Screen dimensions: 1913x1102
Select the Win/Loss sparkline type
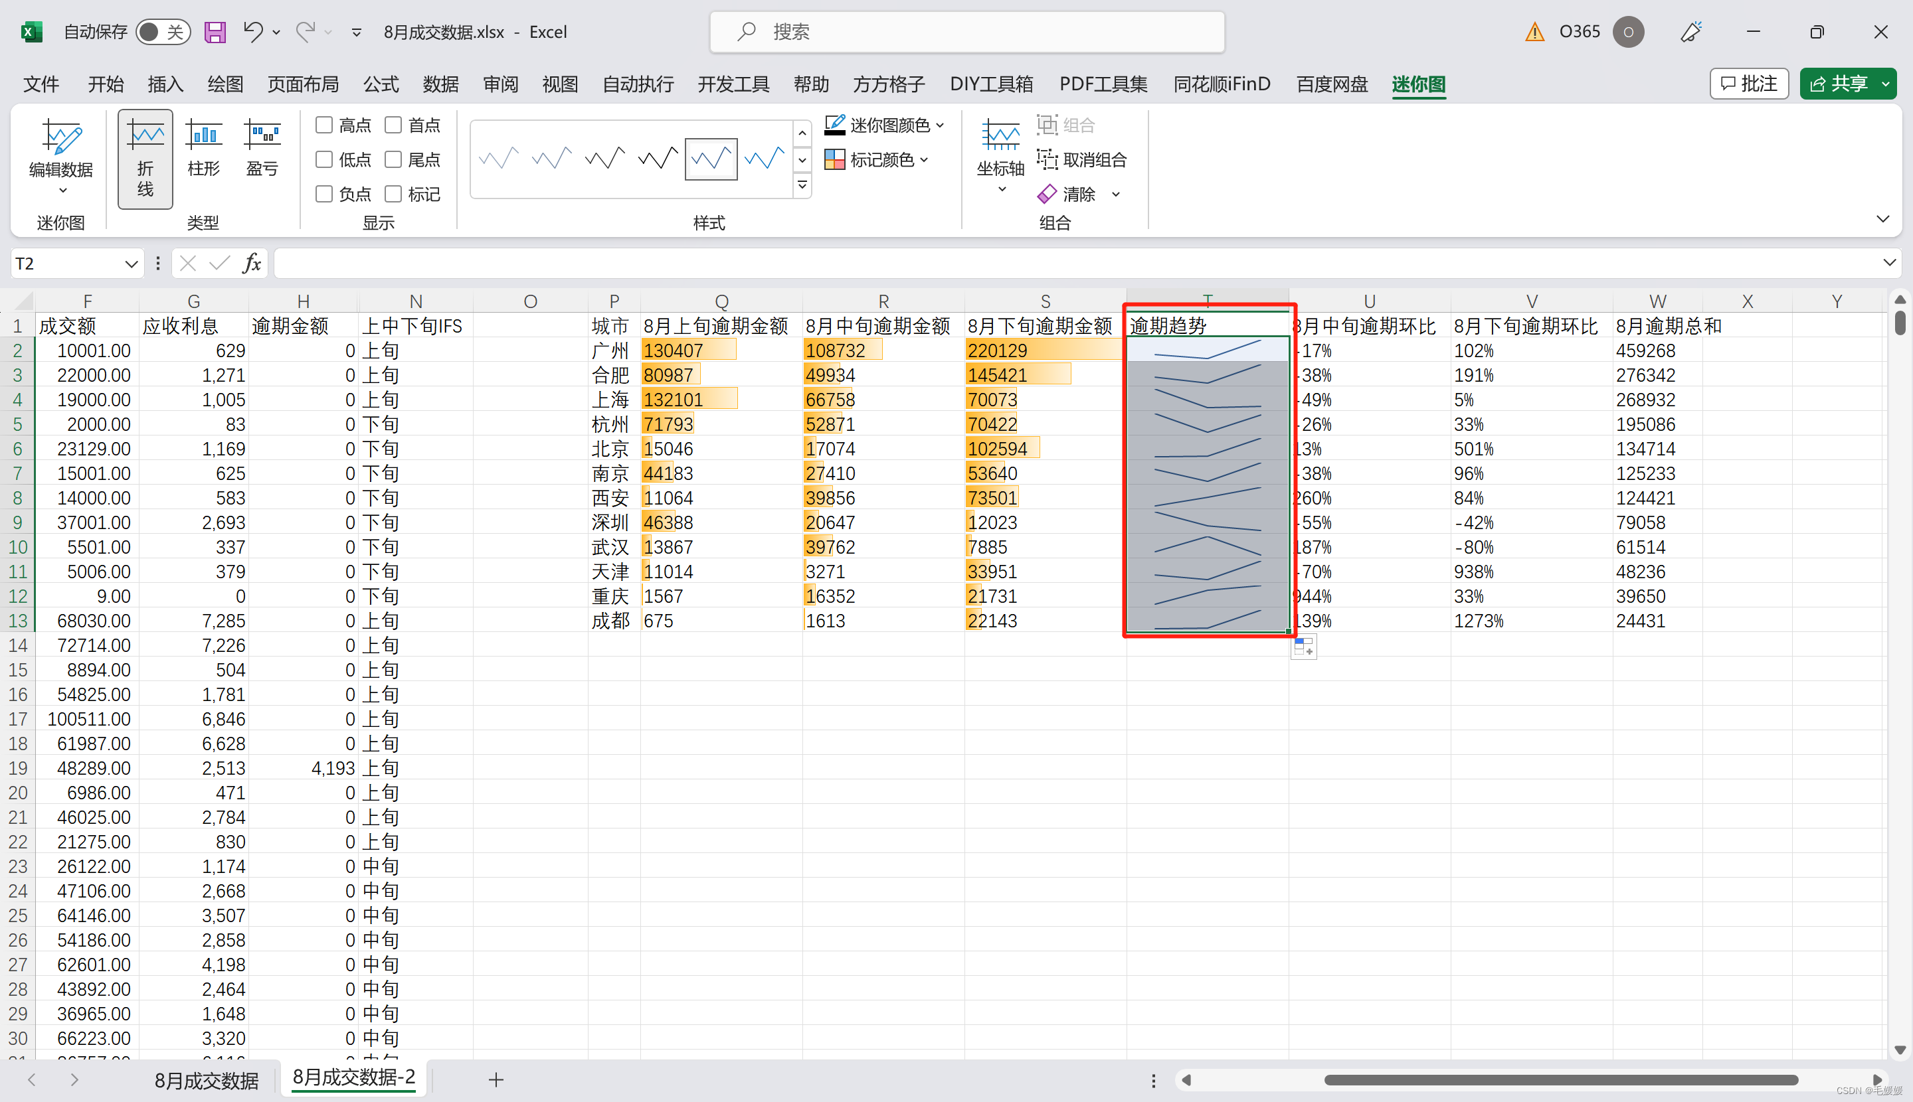(x=262, y=148)
